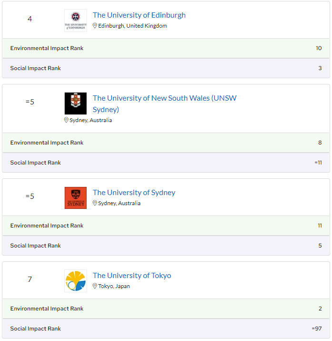
Task: Click location pin beside UNSW's Sydney, Australia
Action: [x=67, y=120]
